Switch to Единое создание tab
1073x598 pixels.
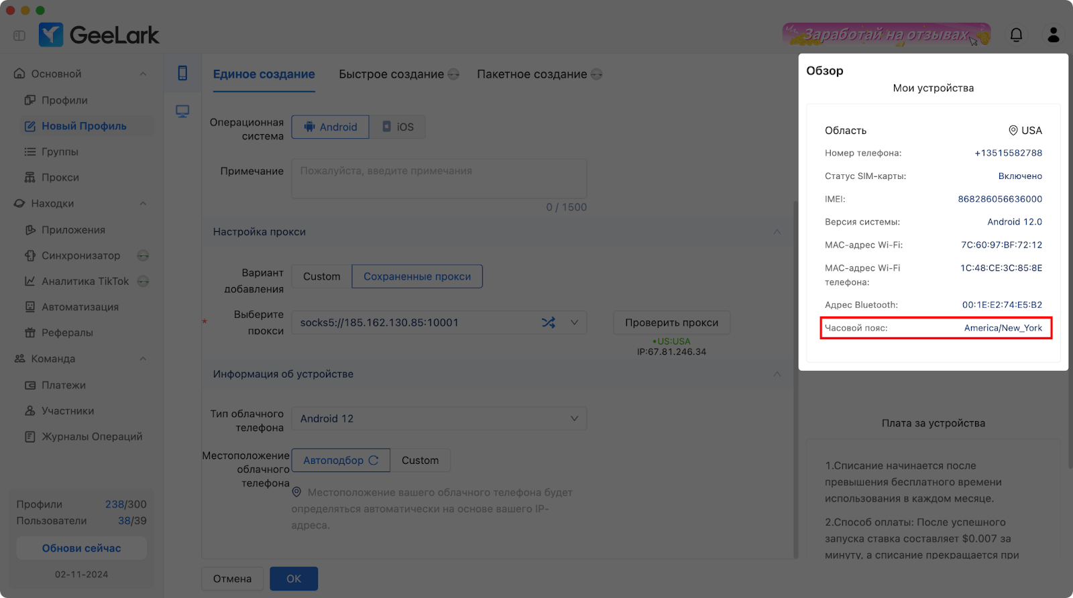coord(264,74)
